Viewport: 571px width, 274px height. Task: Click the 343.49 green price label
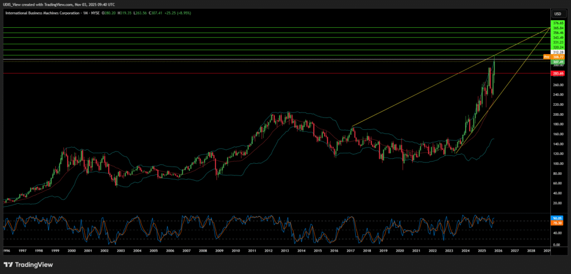tap(558, 37)
